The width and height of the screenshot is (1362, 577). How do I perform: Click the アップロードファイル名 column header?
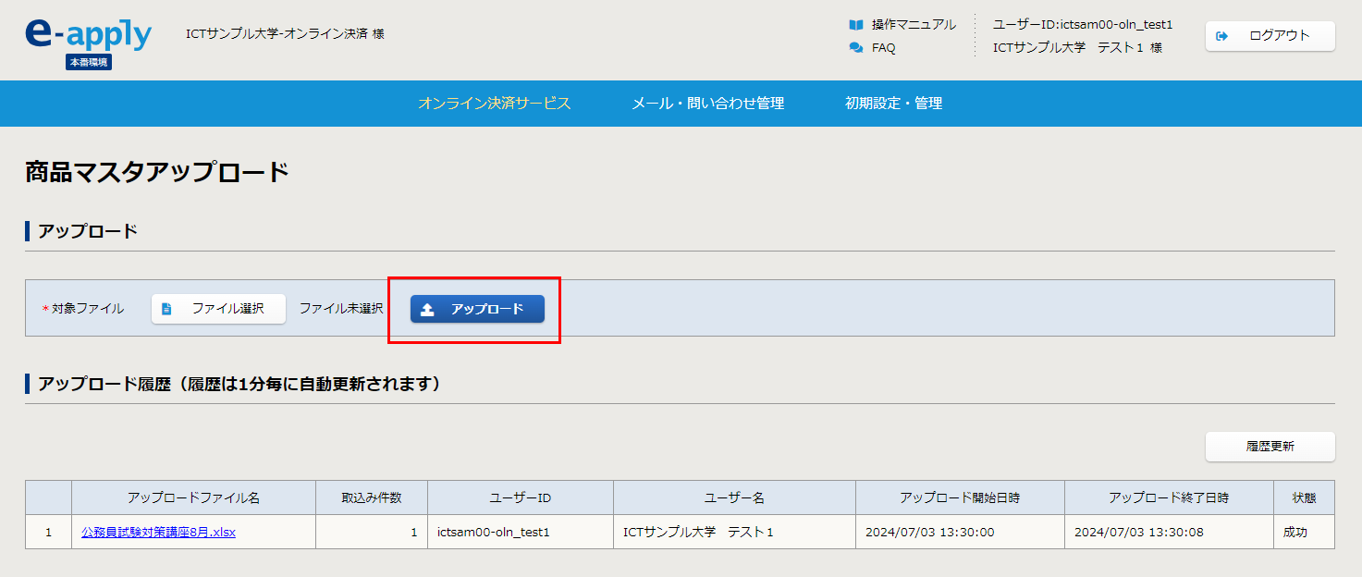click(x=193, y=497)
